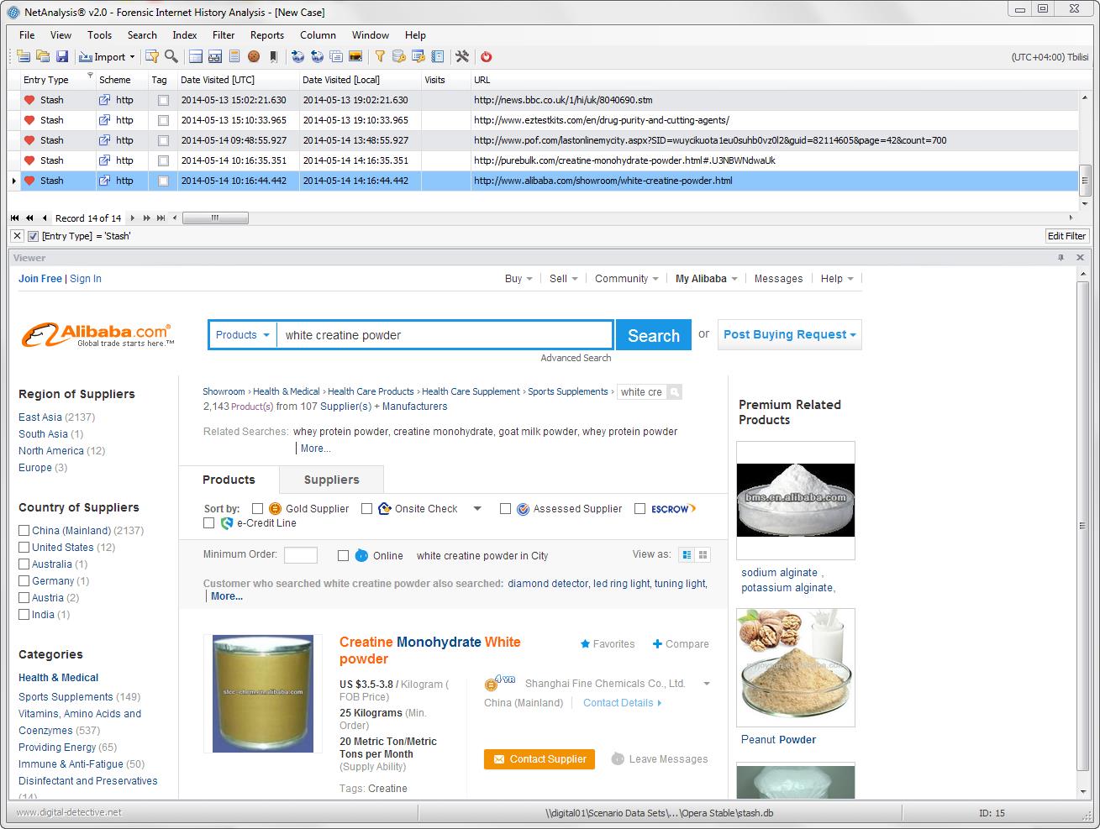
Task: Click the Join Free link
Action: point(40,279)
